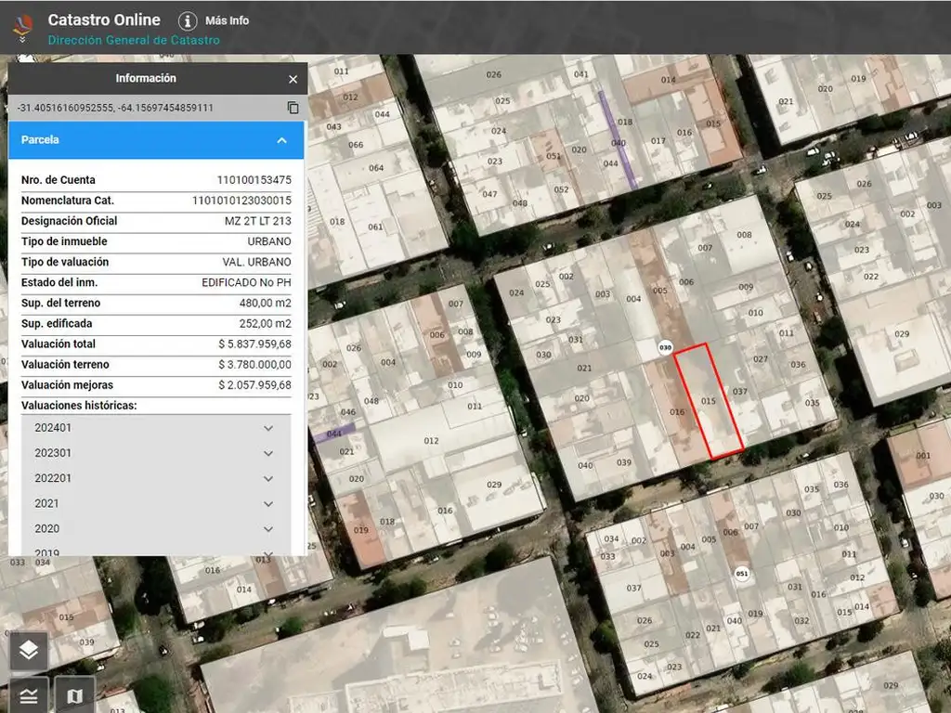The image size is (951, 713).
Task: Expand the 202201 historical valuation
Action: [x=268, y=478]
